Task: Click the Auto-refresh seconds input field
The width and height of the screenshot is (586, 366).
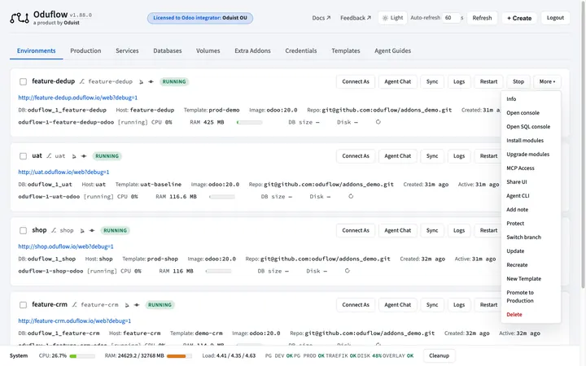Action: [x=450, y=18]
